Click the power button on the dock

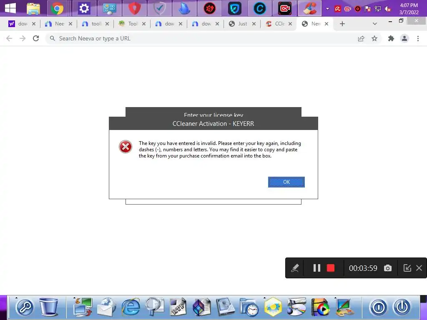pyautogui.click(x=402, y=307)
